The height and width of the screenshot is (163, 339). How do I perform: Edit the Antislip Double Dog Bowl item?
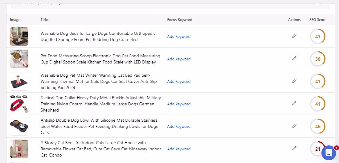pyautogui.click(x=294, y=126)
